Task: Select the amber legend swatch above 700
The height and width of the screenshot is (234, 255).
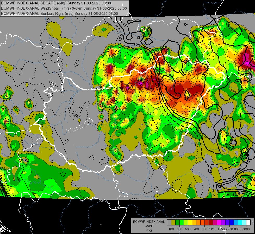Action: (194, 223)
